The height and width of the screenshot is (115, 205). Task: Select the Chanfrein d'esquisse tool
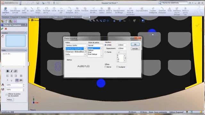point(162,10)
